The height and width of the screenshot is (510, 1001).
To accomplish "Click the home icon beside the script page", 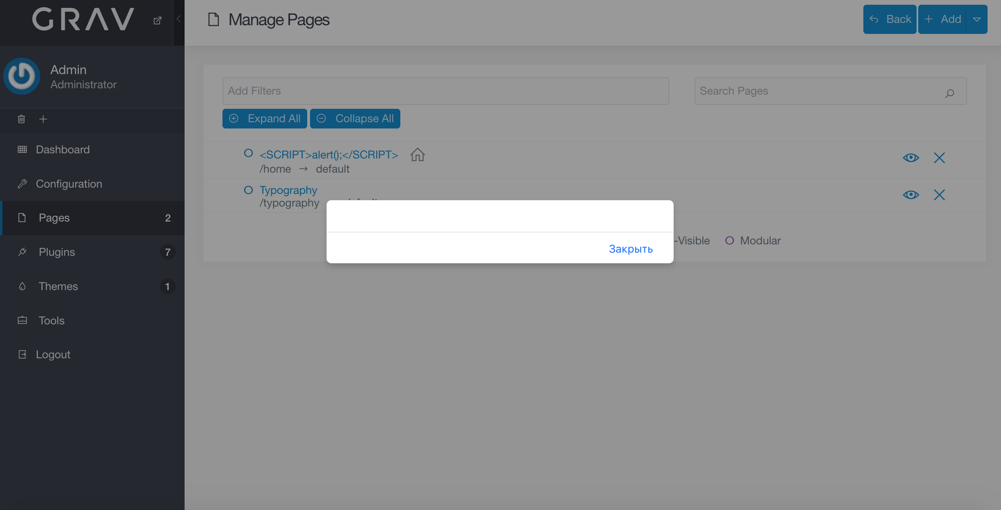I will point(417,154).
